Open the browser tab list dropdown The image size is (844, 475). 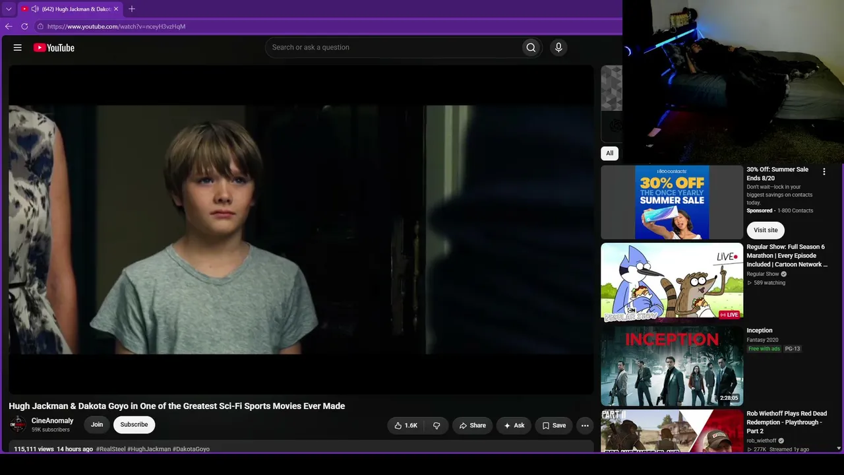coord(9,9)
